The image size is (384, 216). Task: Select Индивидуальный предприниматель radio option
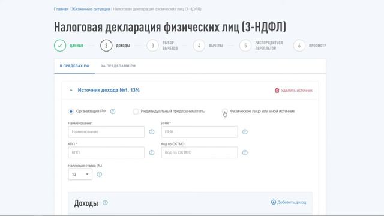coord(136,112)
